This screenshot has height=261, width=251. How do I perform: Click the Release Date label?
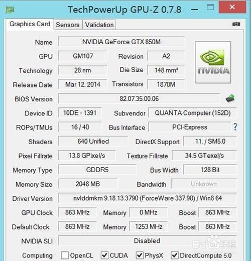point(33,85)
